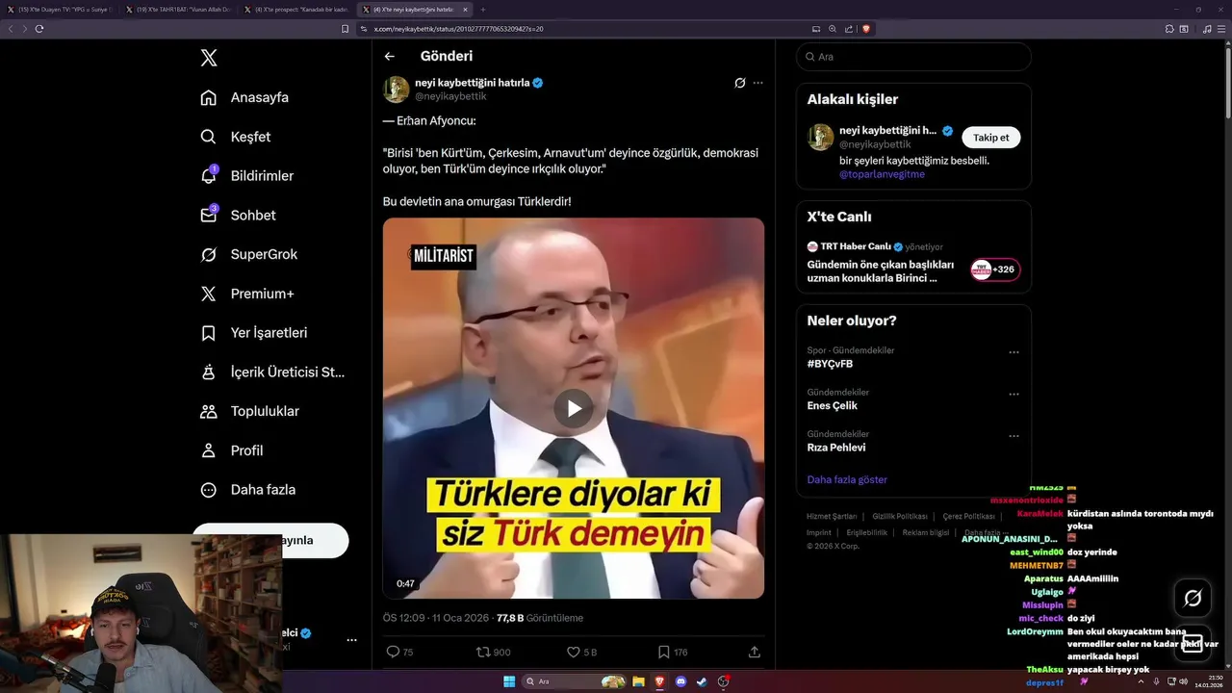The height and width of the screenshot is (693, 1232).
Task: Open Keşfet search page
Action: click(235, 137)
